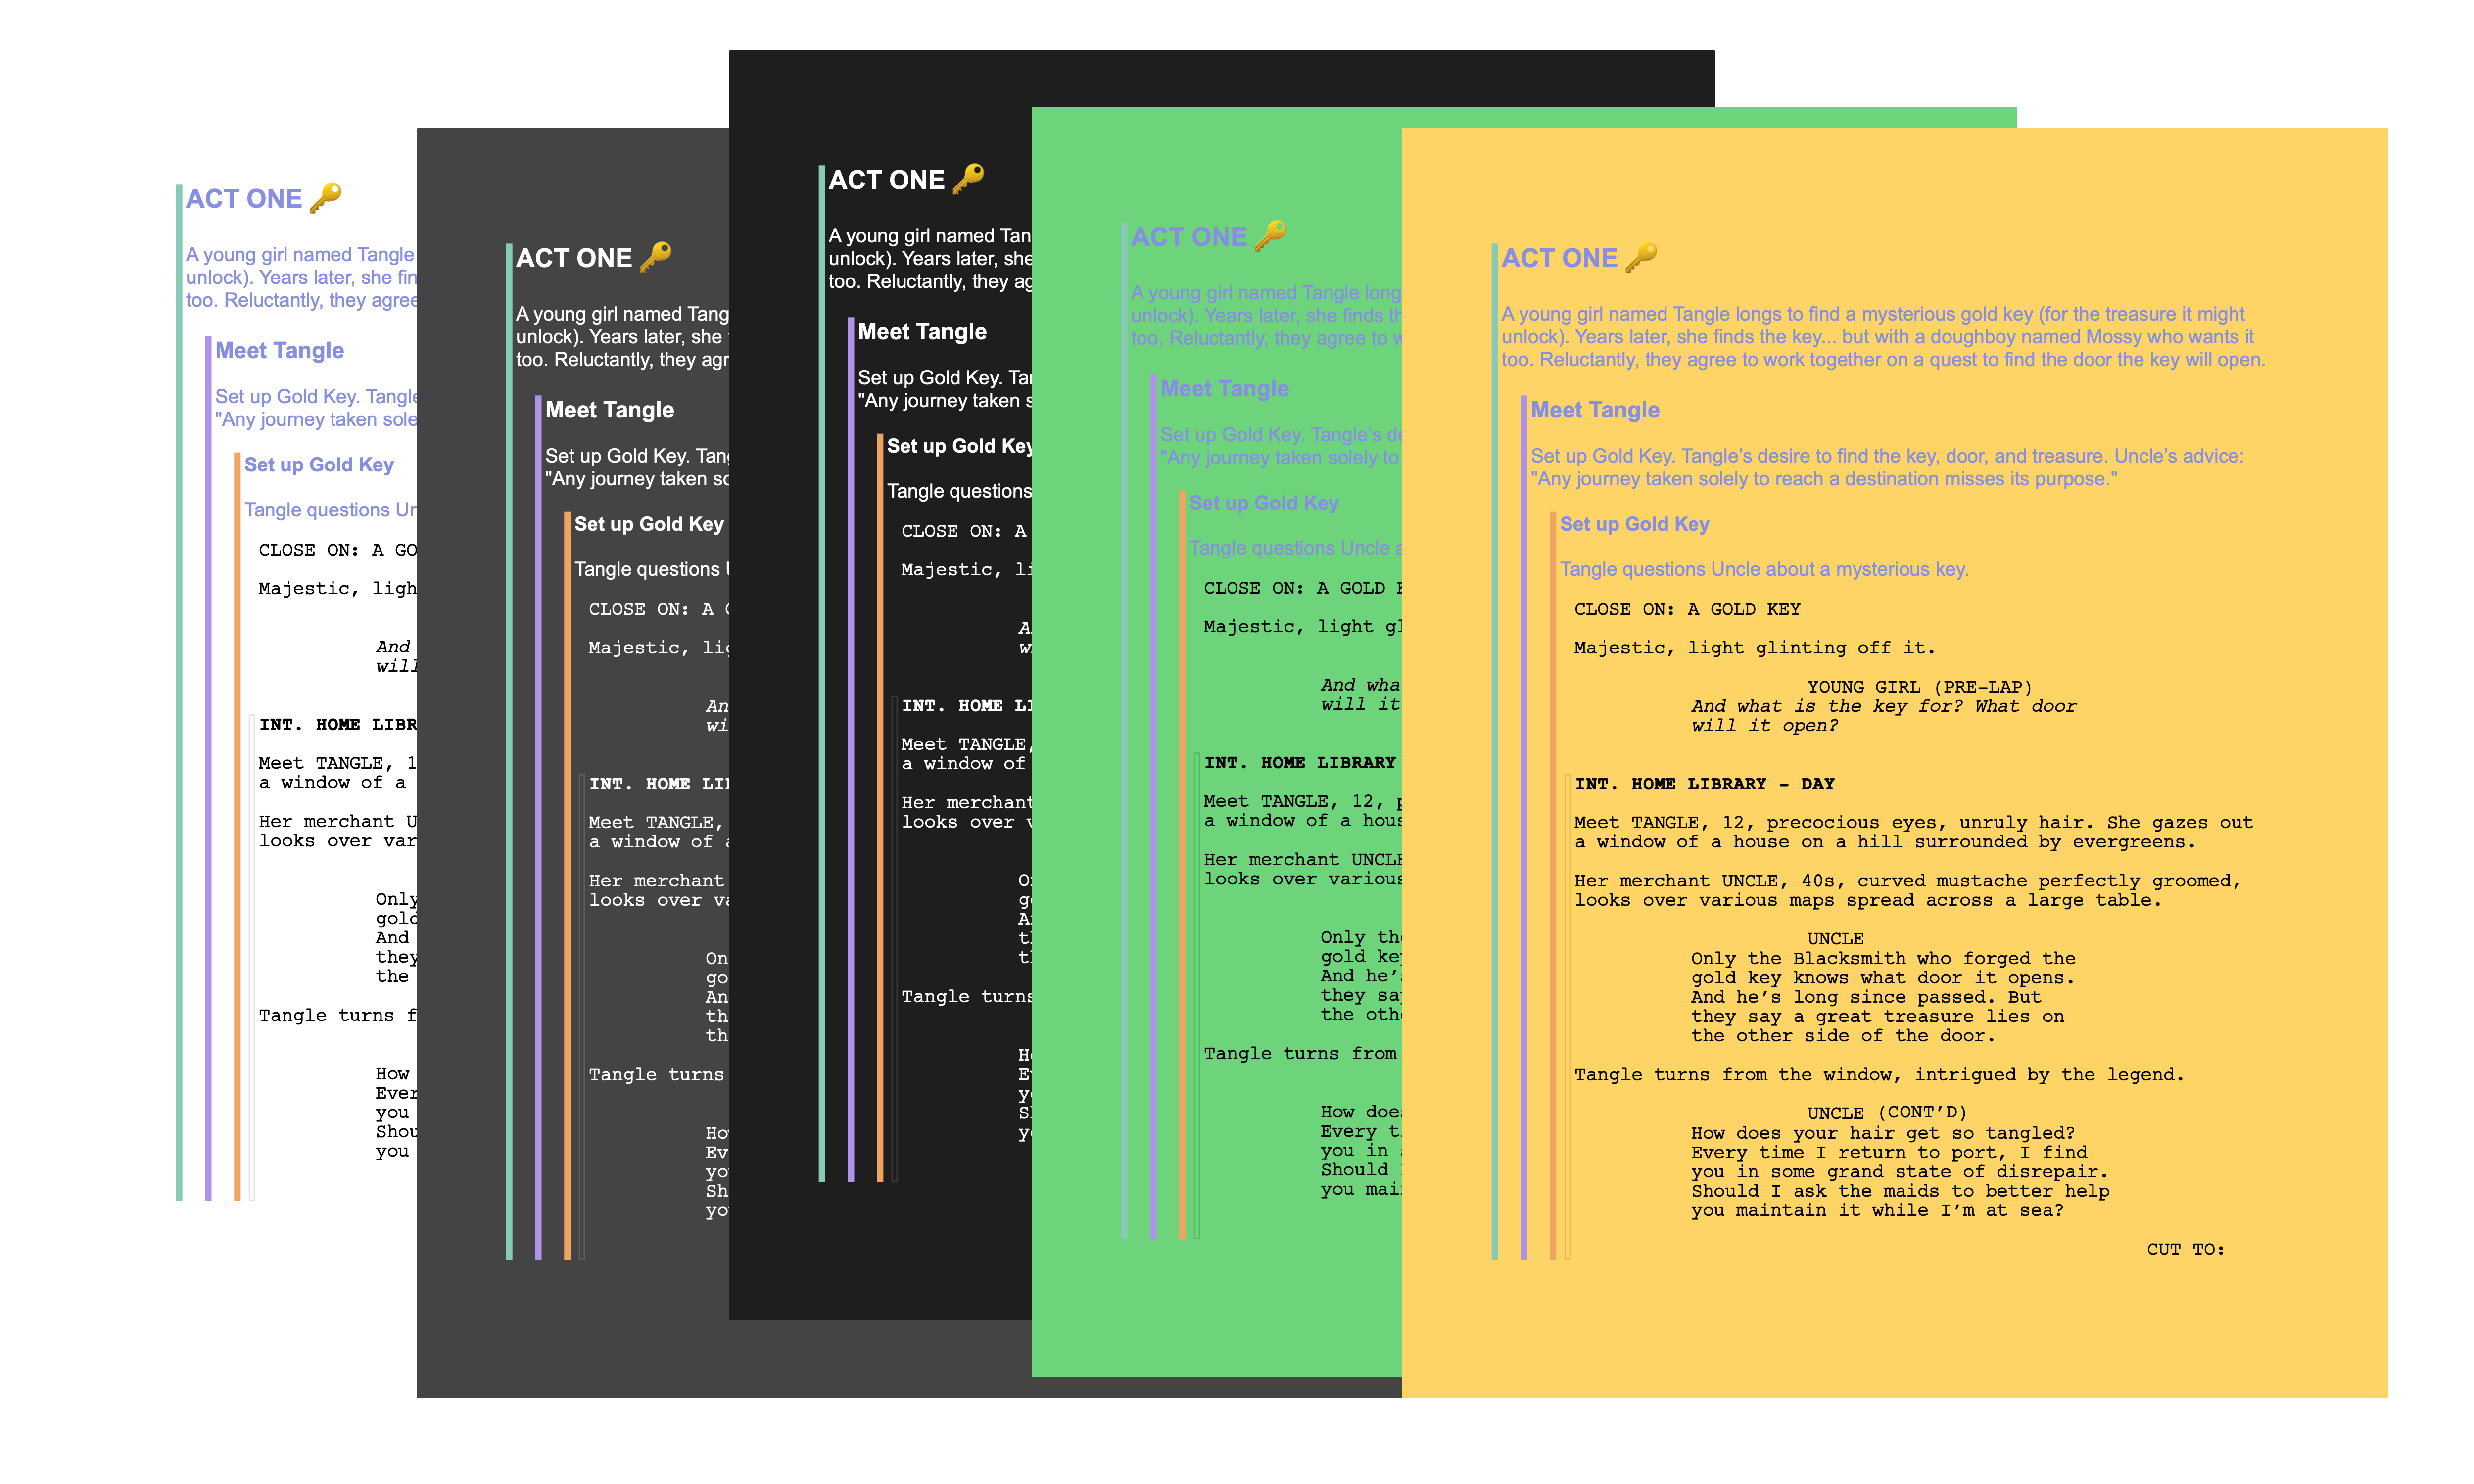Click the Set up Gold Key heading, white page
Viewport: 2474px width, 1484px height.
click(x=318, y=465)
